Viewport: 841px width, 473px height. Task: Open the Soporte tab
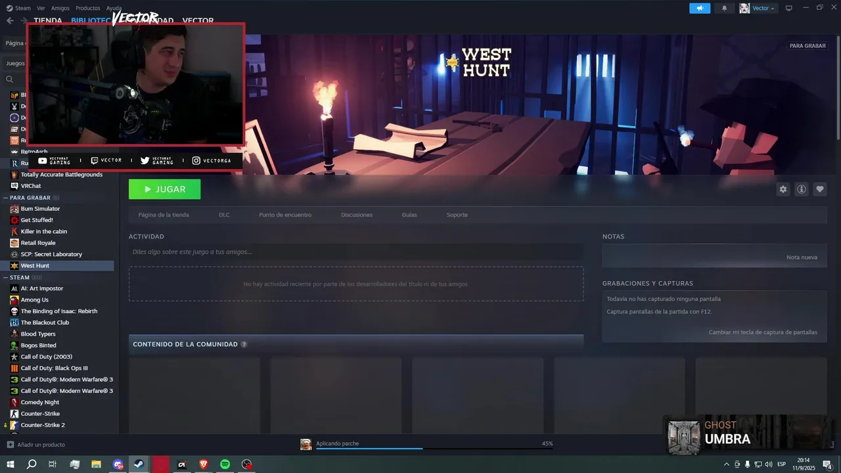457,215
